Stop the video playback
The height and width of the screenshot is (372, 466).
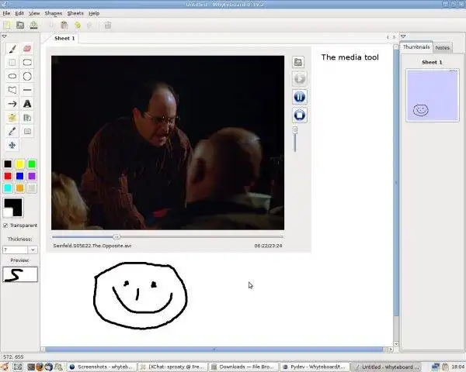[300, 115]
